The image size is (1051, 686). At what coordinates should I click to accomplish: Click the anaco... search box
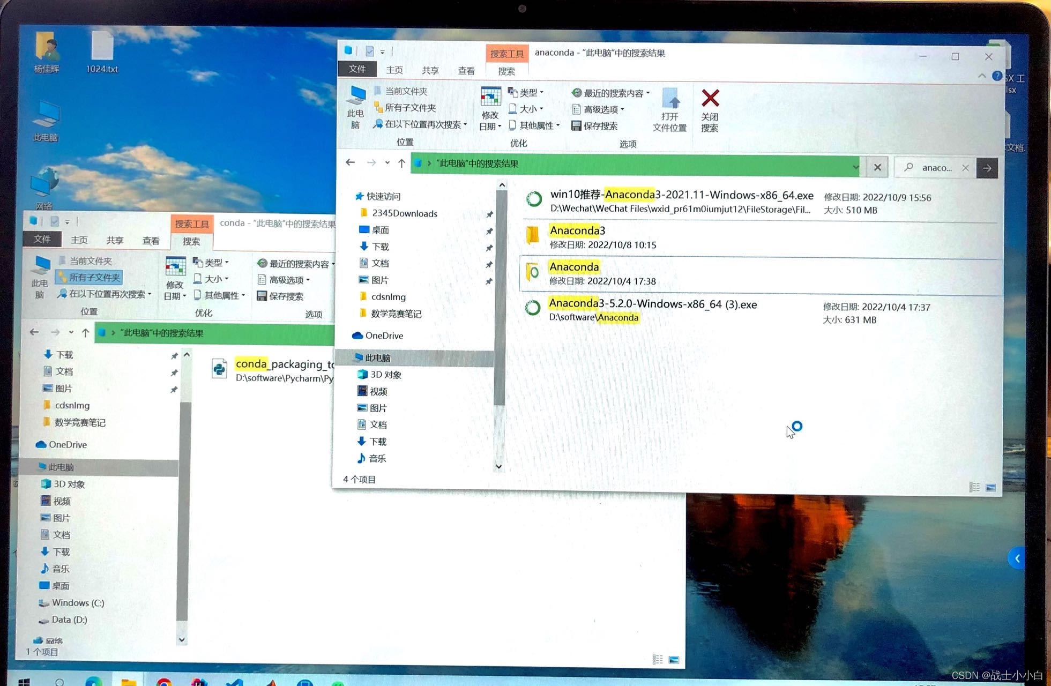936,168
